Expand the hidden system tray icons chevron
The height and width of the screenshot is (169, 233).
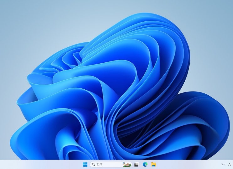223,164
